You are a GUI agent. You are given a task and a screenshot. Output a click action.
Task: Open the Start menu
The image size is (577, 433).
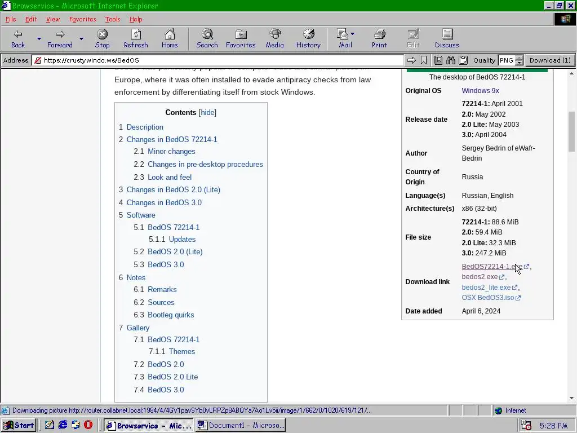[19, 425]
